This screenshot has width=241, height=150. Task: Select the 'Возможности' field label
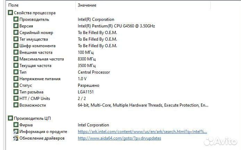coord(33,105)
